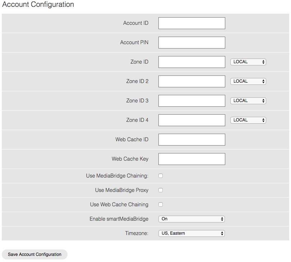The image size is (291, 262).
Task: Click inside the Zone ID 3 field
Action: [x=192, y=101]
